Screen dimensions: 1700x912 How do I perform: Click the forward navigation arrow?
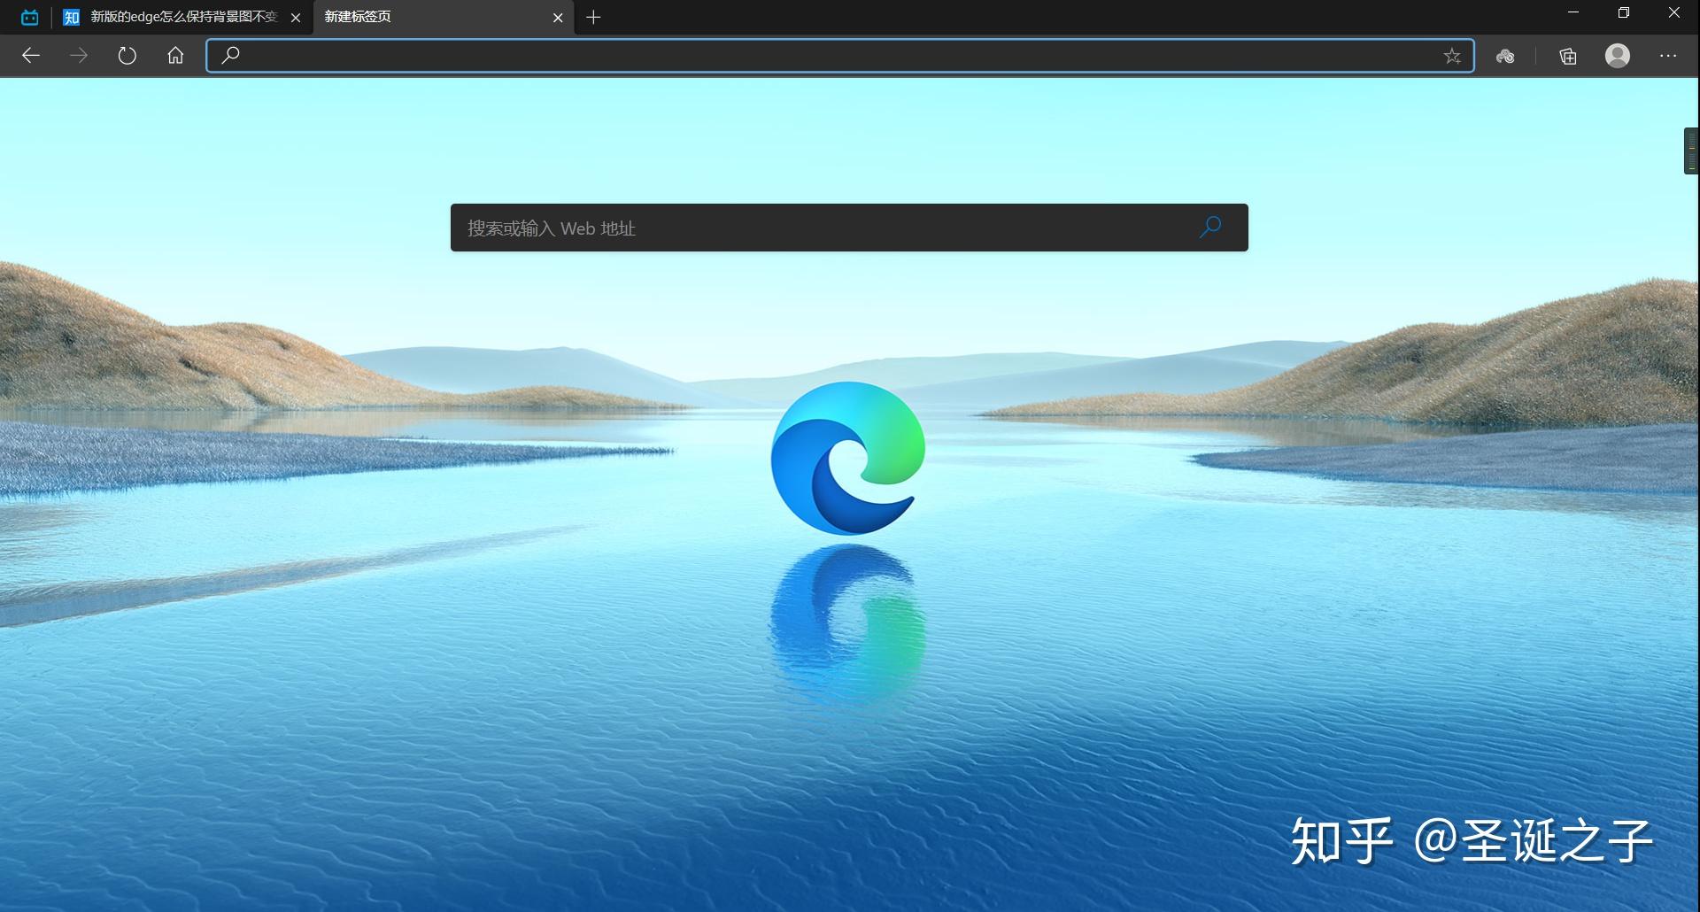pos(79,56)
